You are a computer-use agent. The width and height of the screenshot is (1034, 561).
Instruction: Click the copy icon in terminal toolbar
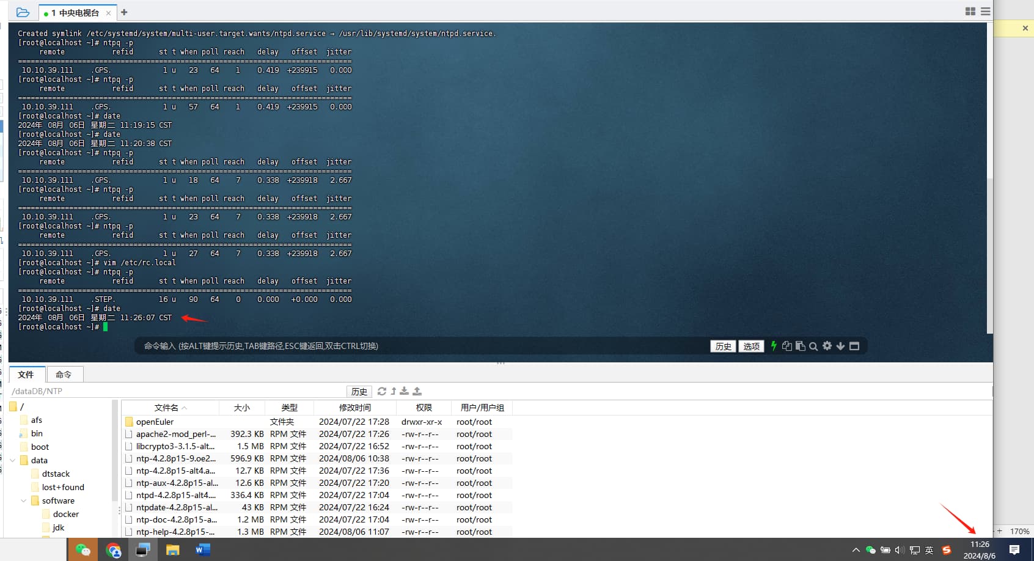point(787,346)
